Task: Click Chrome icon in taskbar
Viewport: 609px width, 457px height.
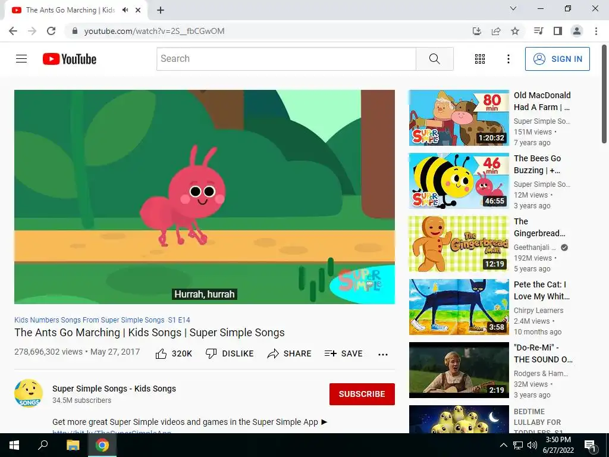Action: 102,445
